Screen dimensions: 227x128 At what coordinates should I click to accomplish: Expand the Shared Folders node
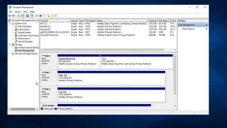pyautogui.click(x=13, y=33)
